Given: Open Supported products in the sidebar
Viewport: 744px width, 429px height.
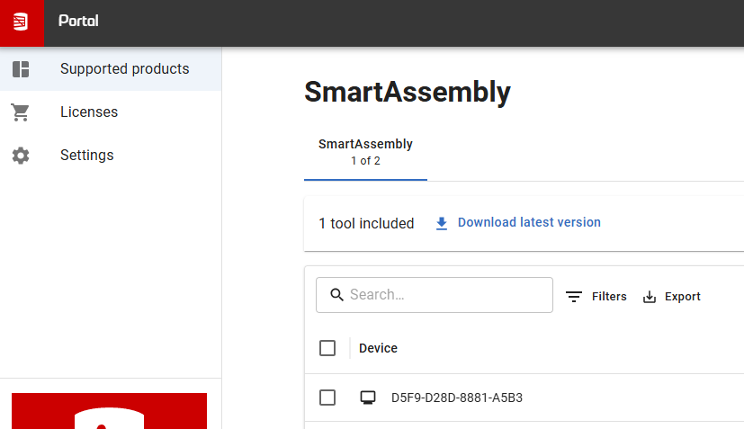Looking at the screenshot, I should pyautogui.click(x=111, y=69).
